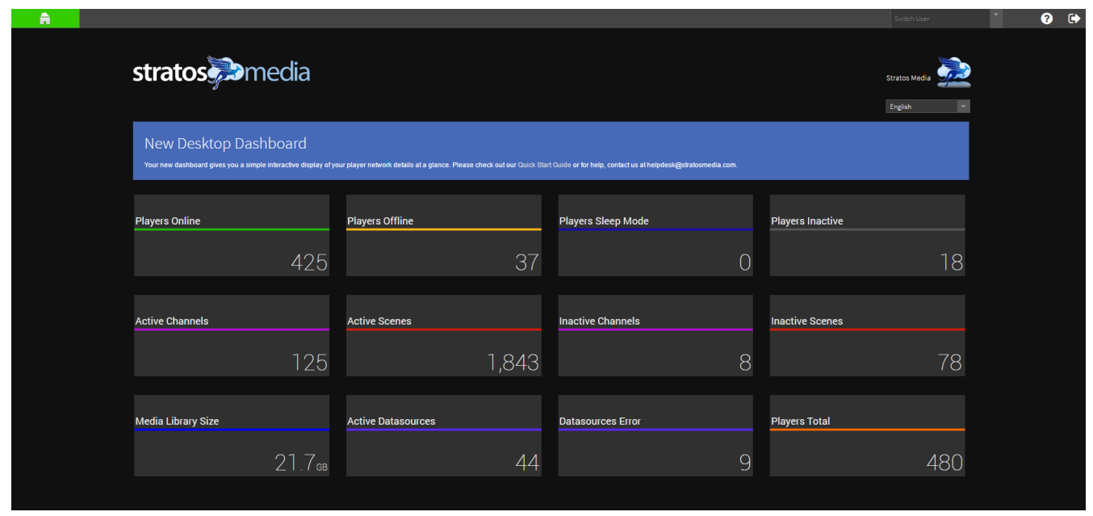Click the Pegasus avatar next to Stratos Media
Viewport: 1093px width, 516px height.
953,73
